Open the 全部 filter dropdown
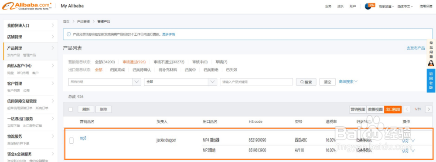The width and height of the screenshot is (436, 162). pos(180,82)
